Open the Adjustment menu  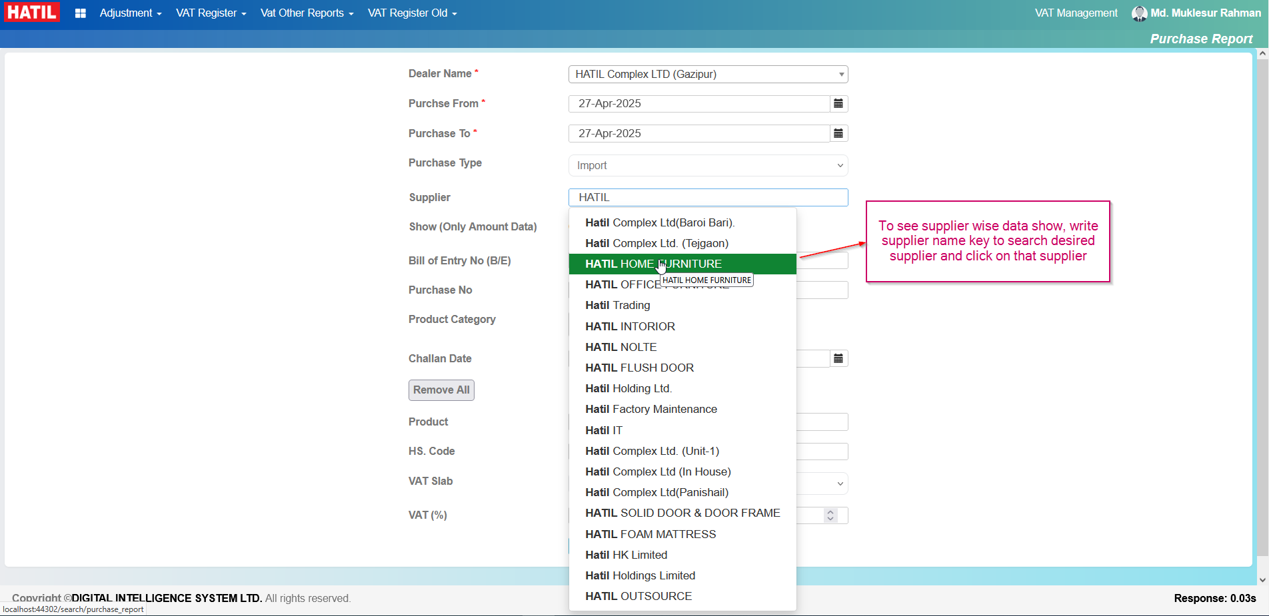click(131, 13)
